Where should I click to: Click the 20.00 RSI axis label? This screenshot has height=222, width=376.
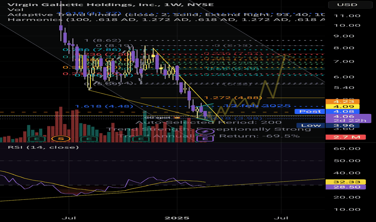point(347,197)
